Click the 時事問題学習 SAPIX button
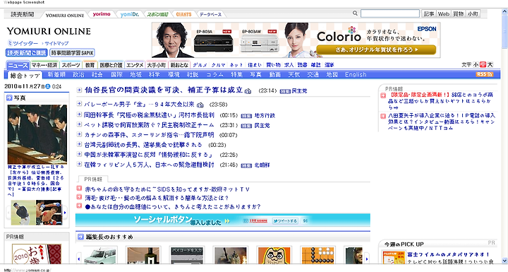The height and width of the screenshot is (272, 508). click(72, 52)
